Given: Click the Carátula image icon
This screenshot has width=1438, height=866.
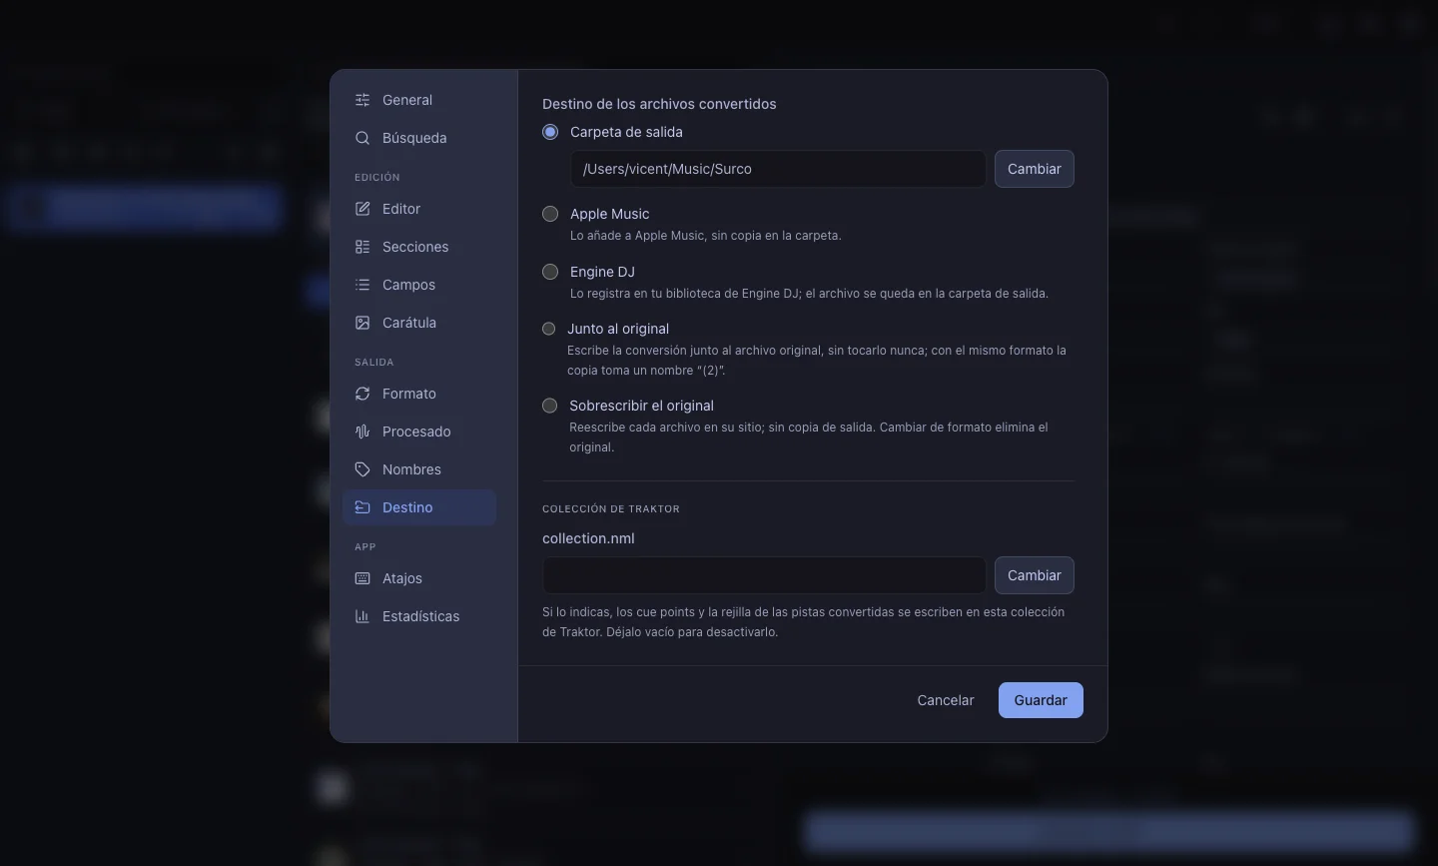Looking at the screenshot, I should [x=362, y=323].
